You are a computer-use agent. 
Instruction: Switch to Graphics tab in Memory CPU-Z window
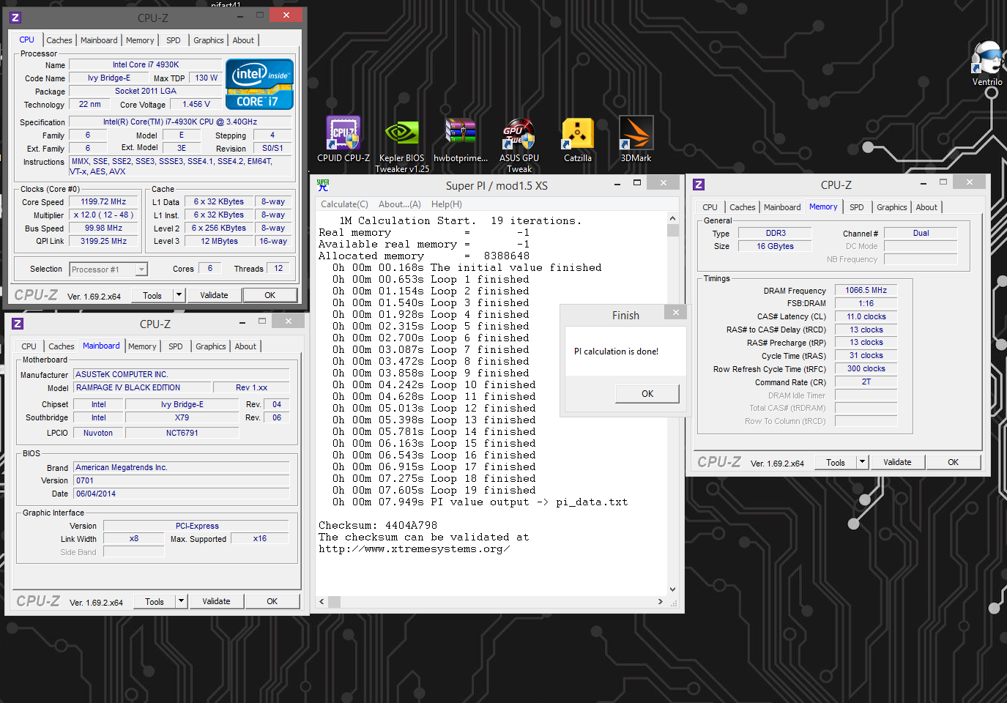[892, 207]
